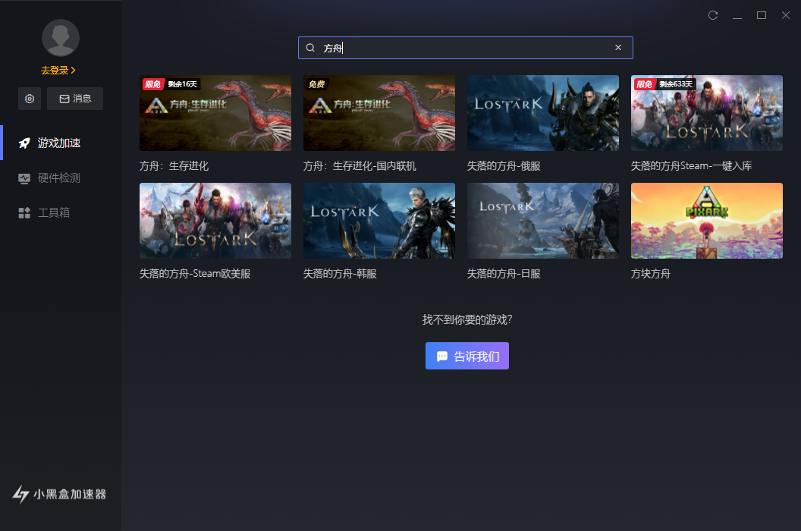This screenshot has height=531, width=801.
Task: Clear the search with the X icon
Action: click(618, 48)
